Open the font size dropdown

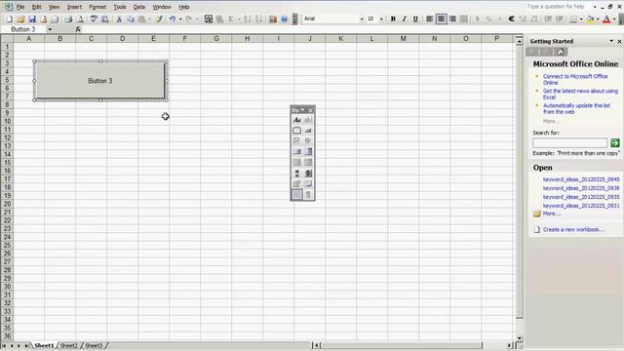click(x=381, y=19)
